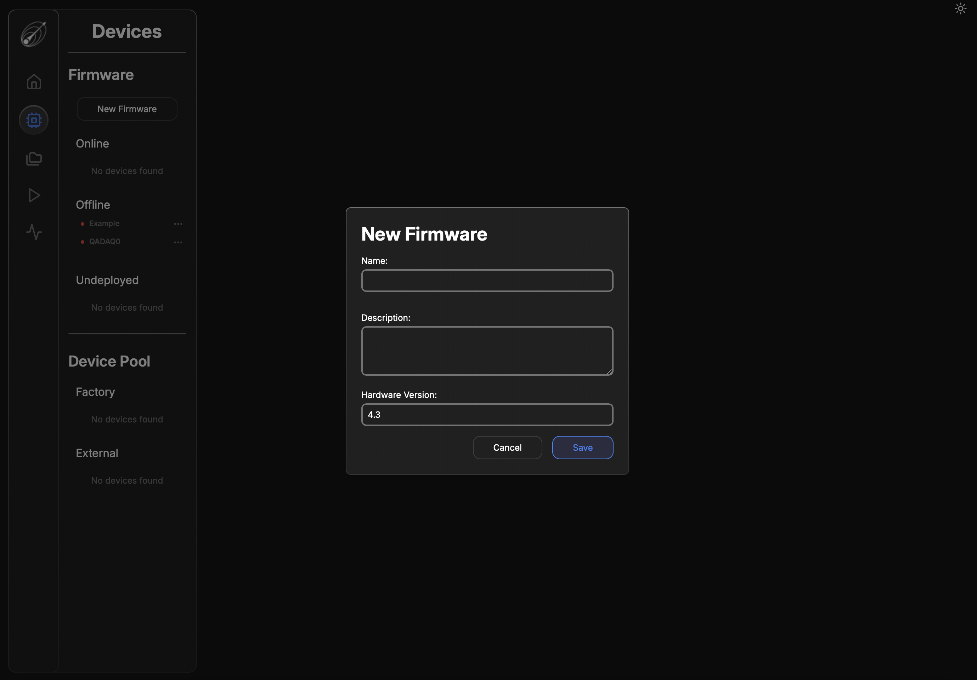Grab the Description textarea resize handle
Screen dimensions: 977x680
(x=609, y=371)
